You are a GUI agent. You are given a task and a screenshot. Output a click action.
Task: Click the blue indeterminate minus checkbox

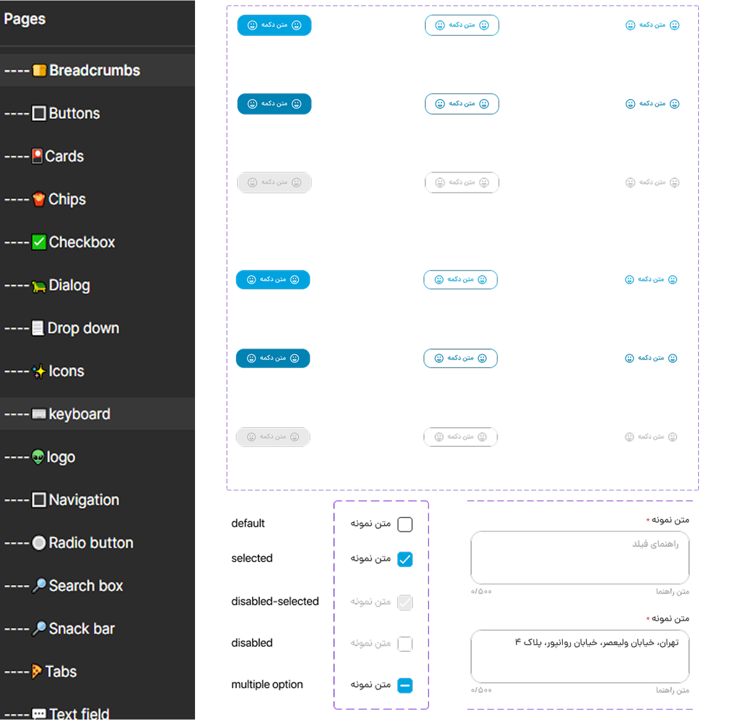click(405, 685)
